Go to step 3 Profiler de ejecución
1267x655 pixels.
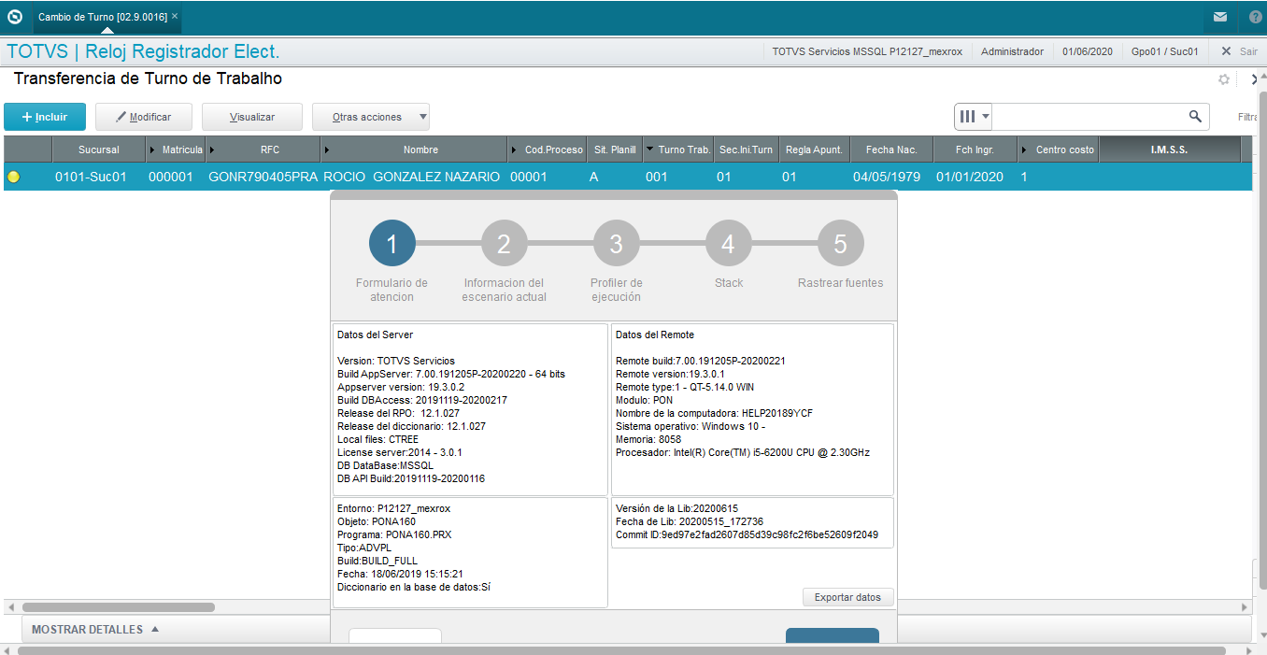(x=616, y=244)
